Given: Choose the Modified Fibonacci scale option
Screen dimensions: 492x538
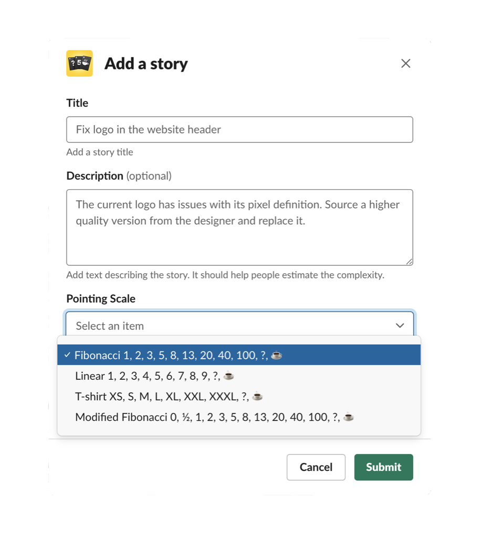Looking at the screenshot, I should (208, 417).
